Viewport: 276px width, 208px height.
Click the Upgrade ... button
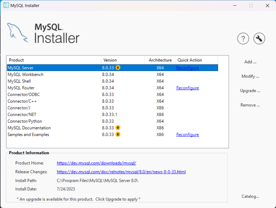(x=250, y=91)
